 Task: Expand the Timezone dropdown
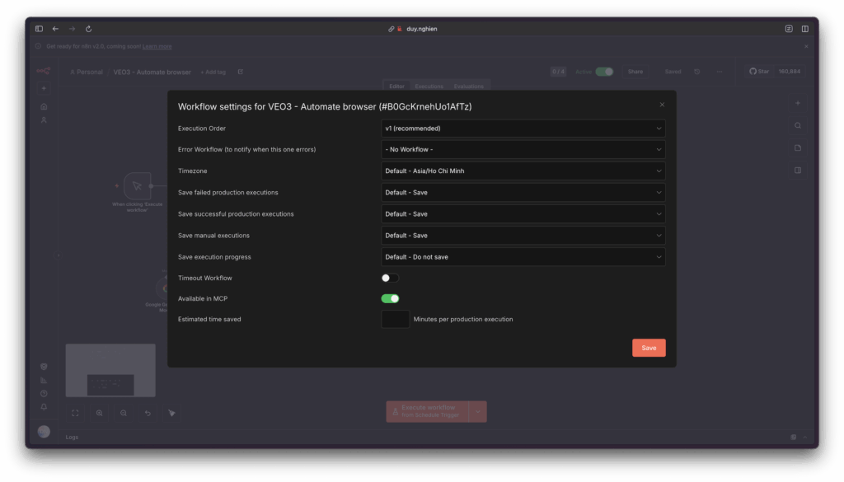pyautogui.click(x=523, y=171)
